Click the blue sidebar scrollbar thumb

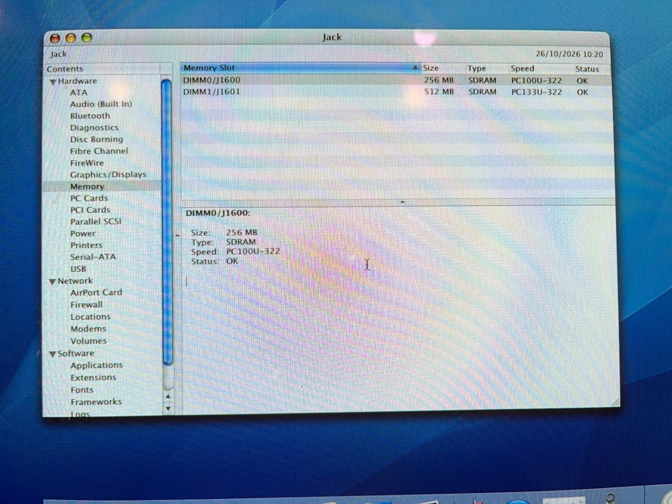coord(167,222)
